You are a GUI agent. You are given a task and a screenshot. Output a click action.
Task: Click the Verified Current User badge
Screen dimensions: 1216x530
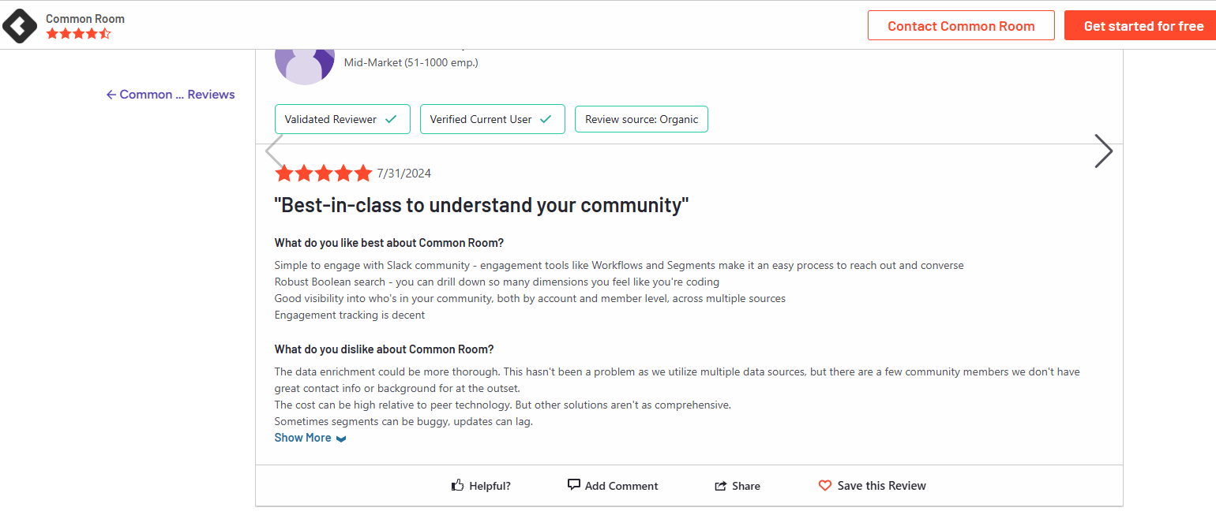pos(492,119)
